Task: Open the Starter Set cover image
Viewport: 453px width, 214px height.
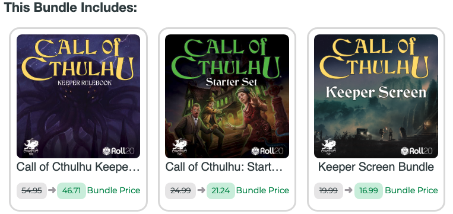Action: 227,96
